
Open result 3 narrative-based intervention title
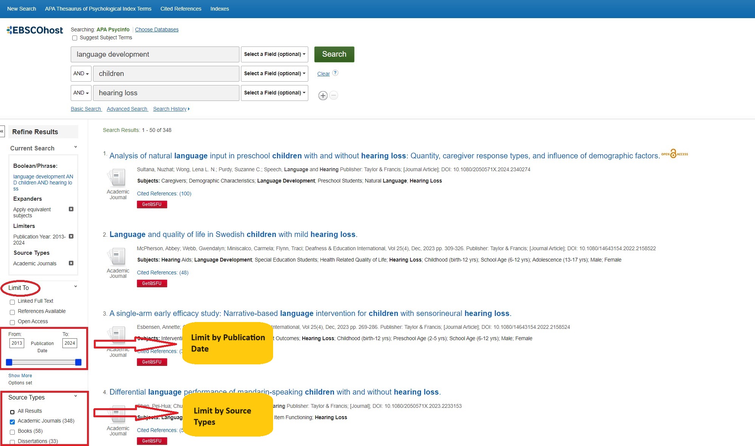click(x=310, y=313)
